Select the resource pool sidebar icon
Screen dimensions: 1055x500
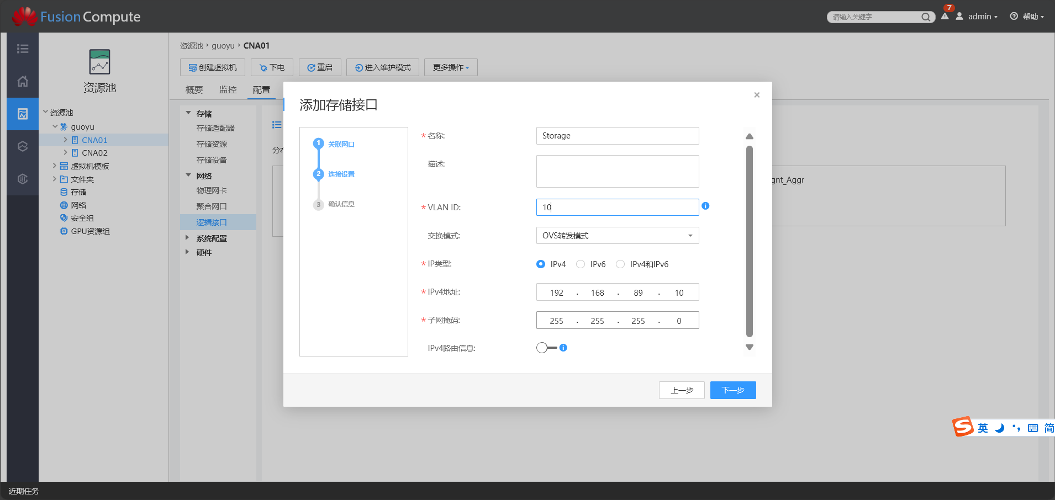tap(23, 114)
